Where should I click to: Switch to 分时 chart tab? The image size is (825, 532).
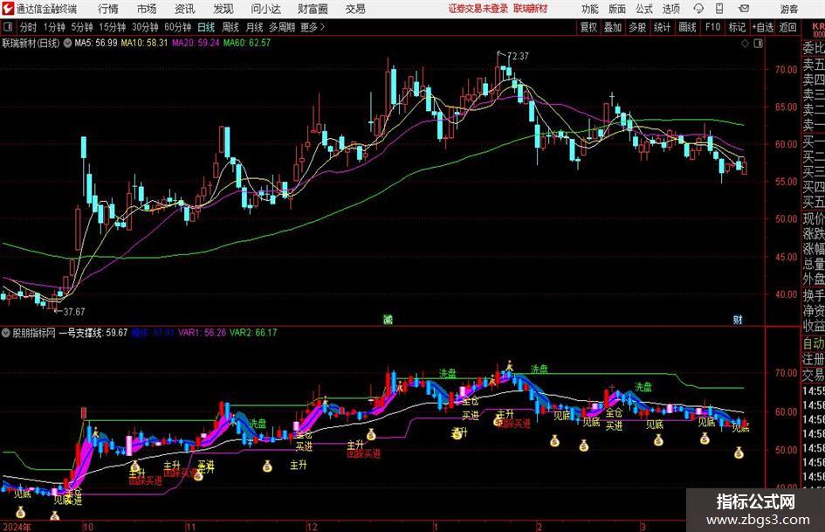[x=29, y=27]
